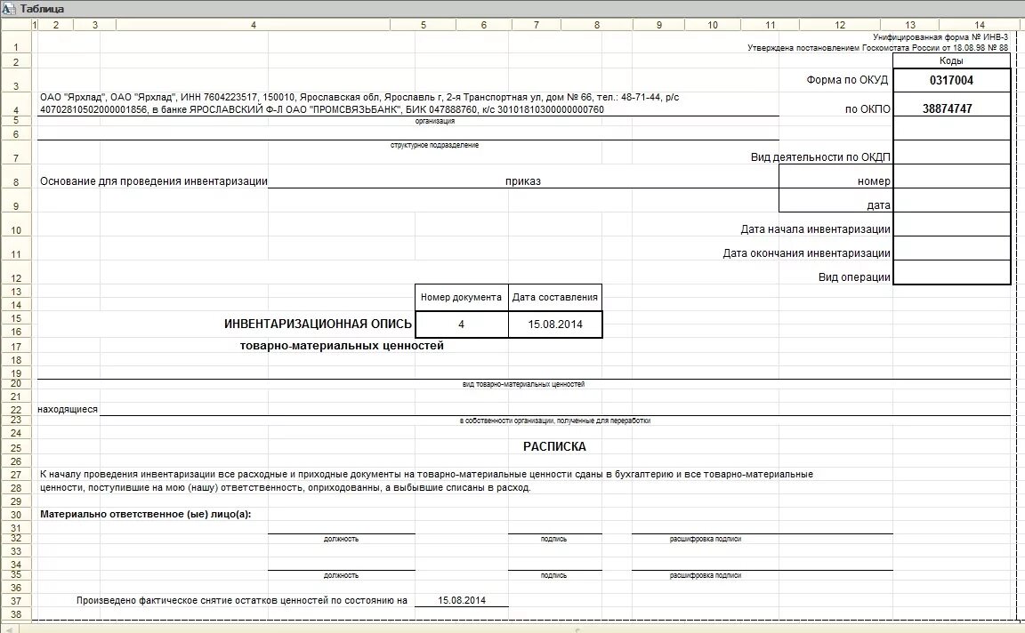Click the дата label cell in row 9

coord(836,201)
